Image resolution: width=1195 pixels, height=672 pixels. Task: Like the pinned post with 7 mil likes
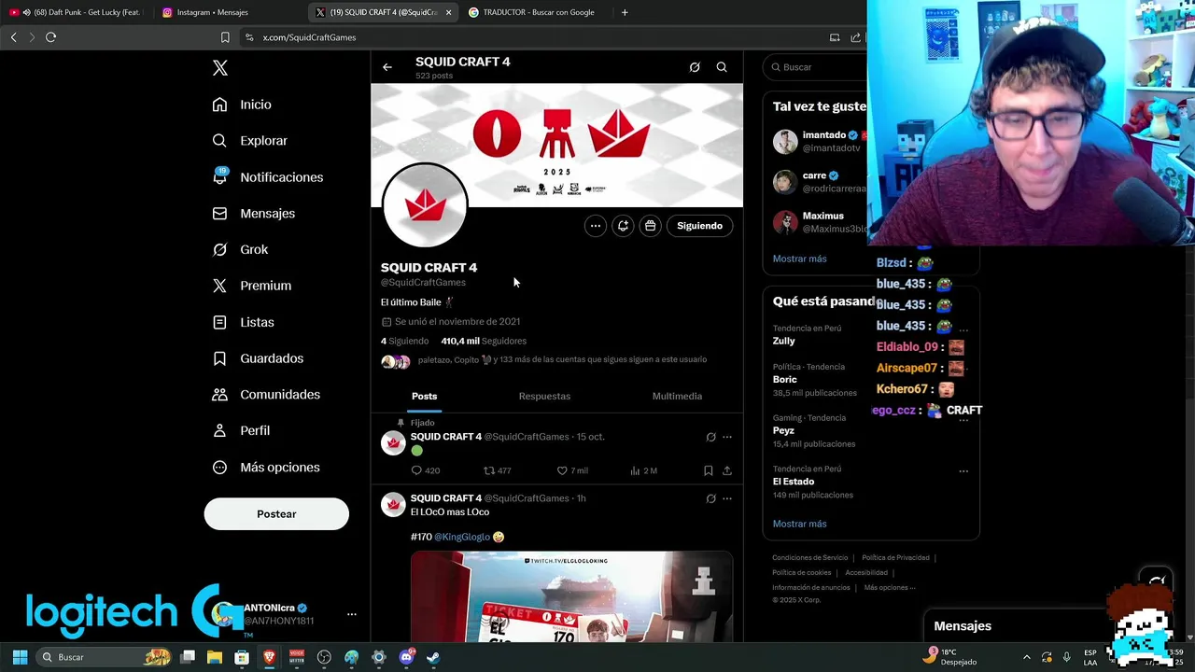[572, 470]
